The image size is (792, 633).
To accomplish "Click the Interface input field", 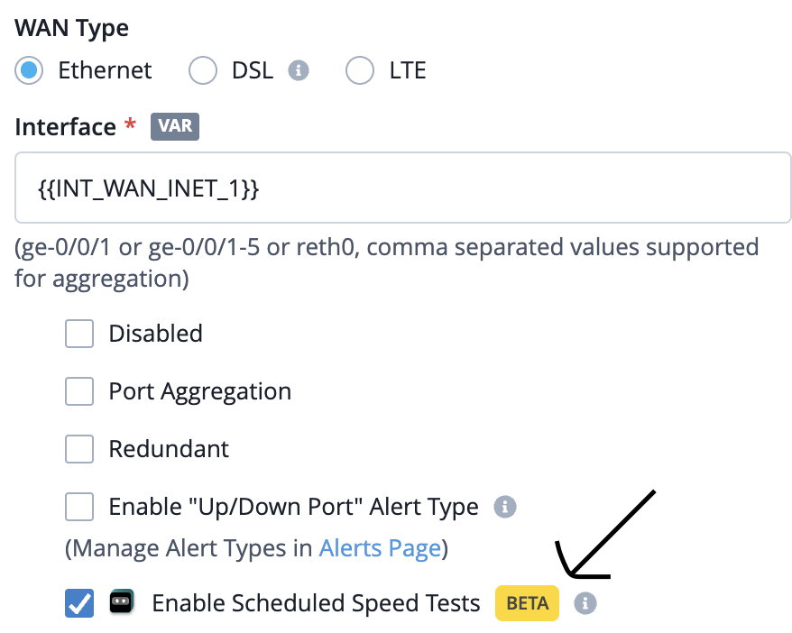I will pyautogui.click(x=402, y=188).
